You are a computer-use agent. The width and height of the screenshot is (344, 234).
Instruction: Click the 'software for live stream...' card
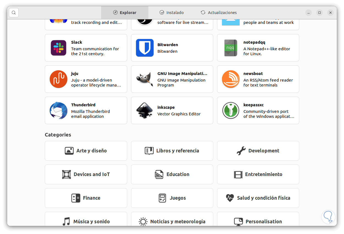click(x=172, y=24)
